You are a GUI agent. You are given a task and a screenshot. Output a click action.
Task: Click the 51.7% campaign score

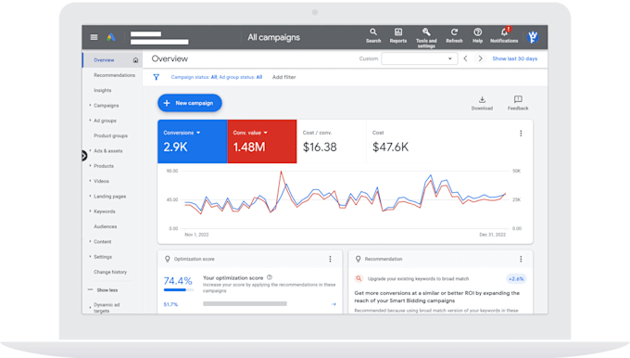[x=170, y=304]
